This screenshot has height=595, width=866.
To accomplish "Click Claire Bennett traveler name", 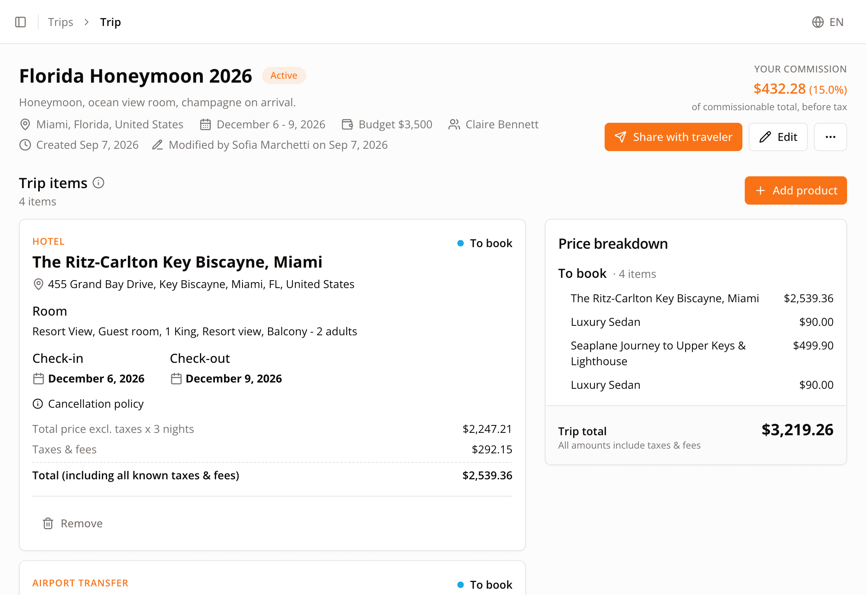I will pyautogui.click(x=502, y=124).
